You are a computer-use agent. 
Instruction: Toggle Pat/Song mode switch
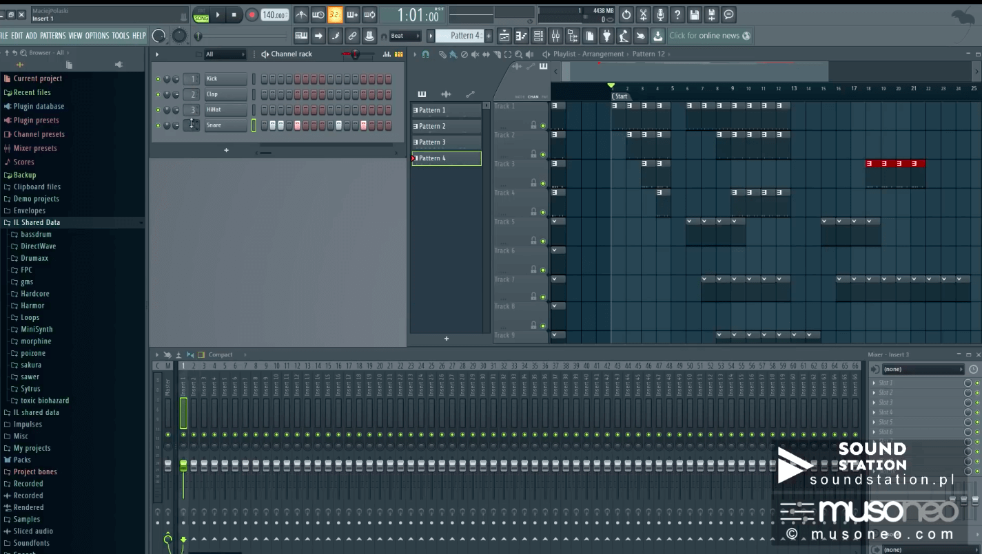(x=201, y=14)
